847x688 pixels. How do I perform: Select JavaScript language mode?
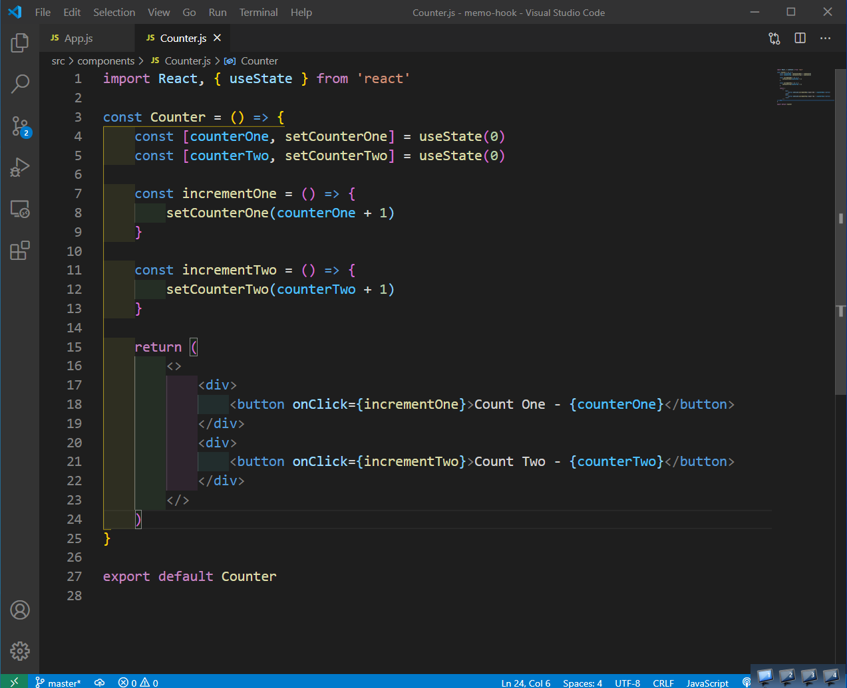tap(707, 683)
